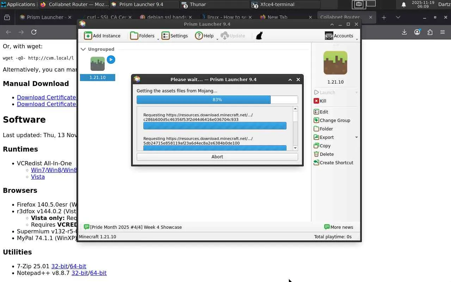This screenshot has width=451, height=282.
Task: Reload the page in Firefox
Action: point(34,32)
